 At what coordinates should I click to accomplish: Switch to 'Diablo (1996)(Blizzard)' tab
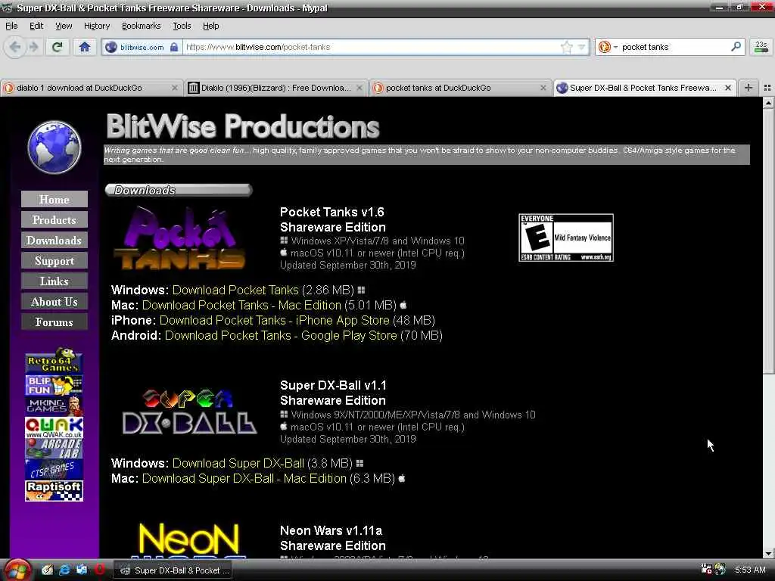[275, 88]
